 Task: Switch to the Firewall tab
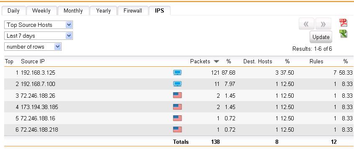(133, 10)
